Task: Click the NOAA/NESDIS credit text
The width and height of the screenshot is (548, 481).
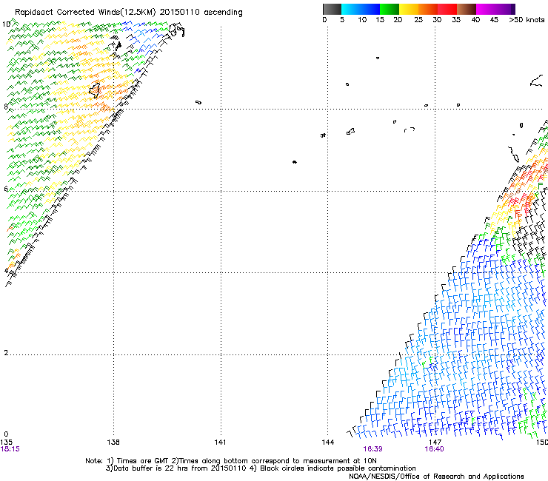Action: coord(436,477)
